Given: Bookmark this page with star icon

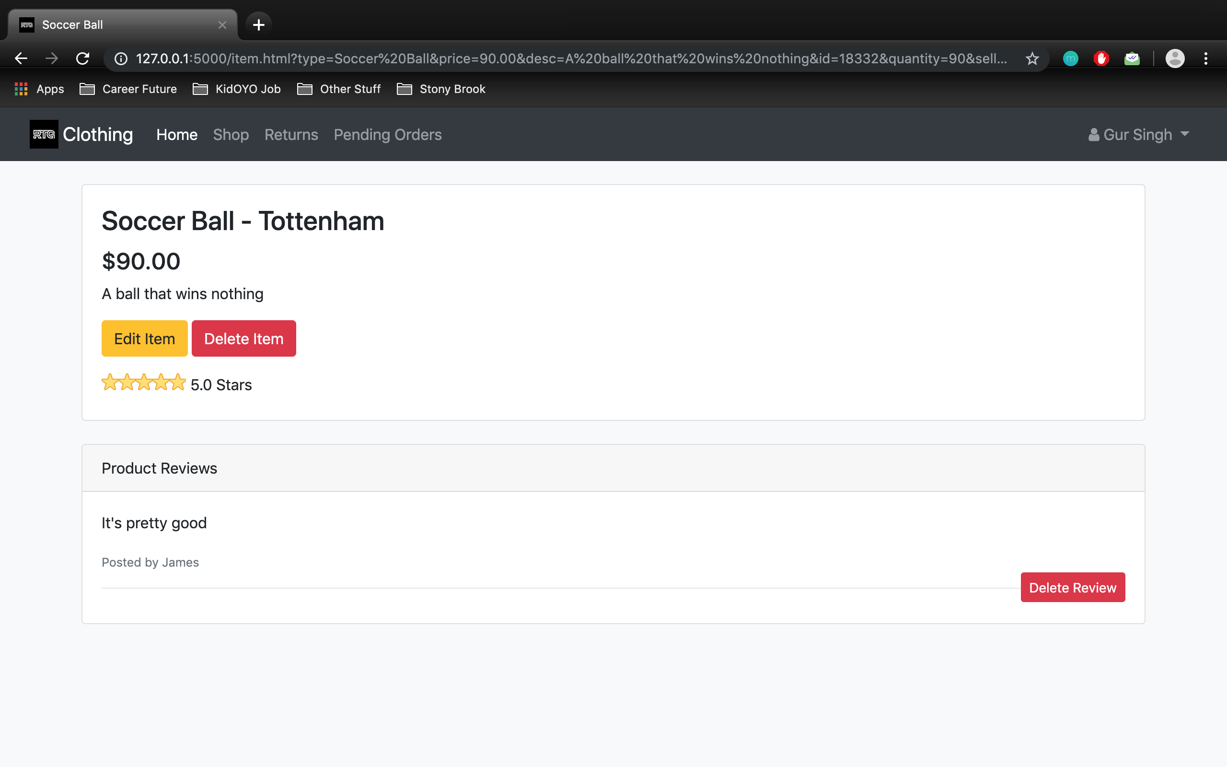Looking at the screenshot, I should click(x=1032, y=58).
